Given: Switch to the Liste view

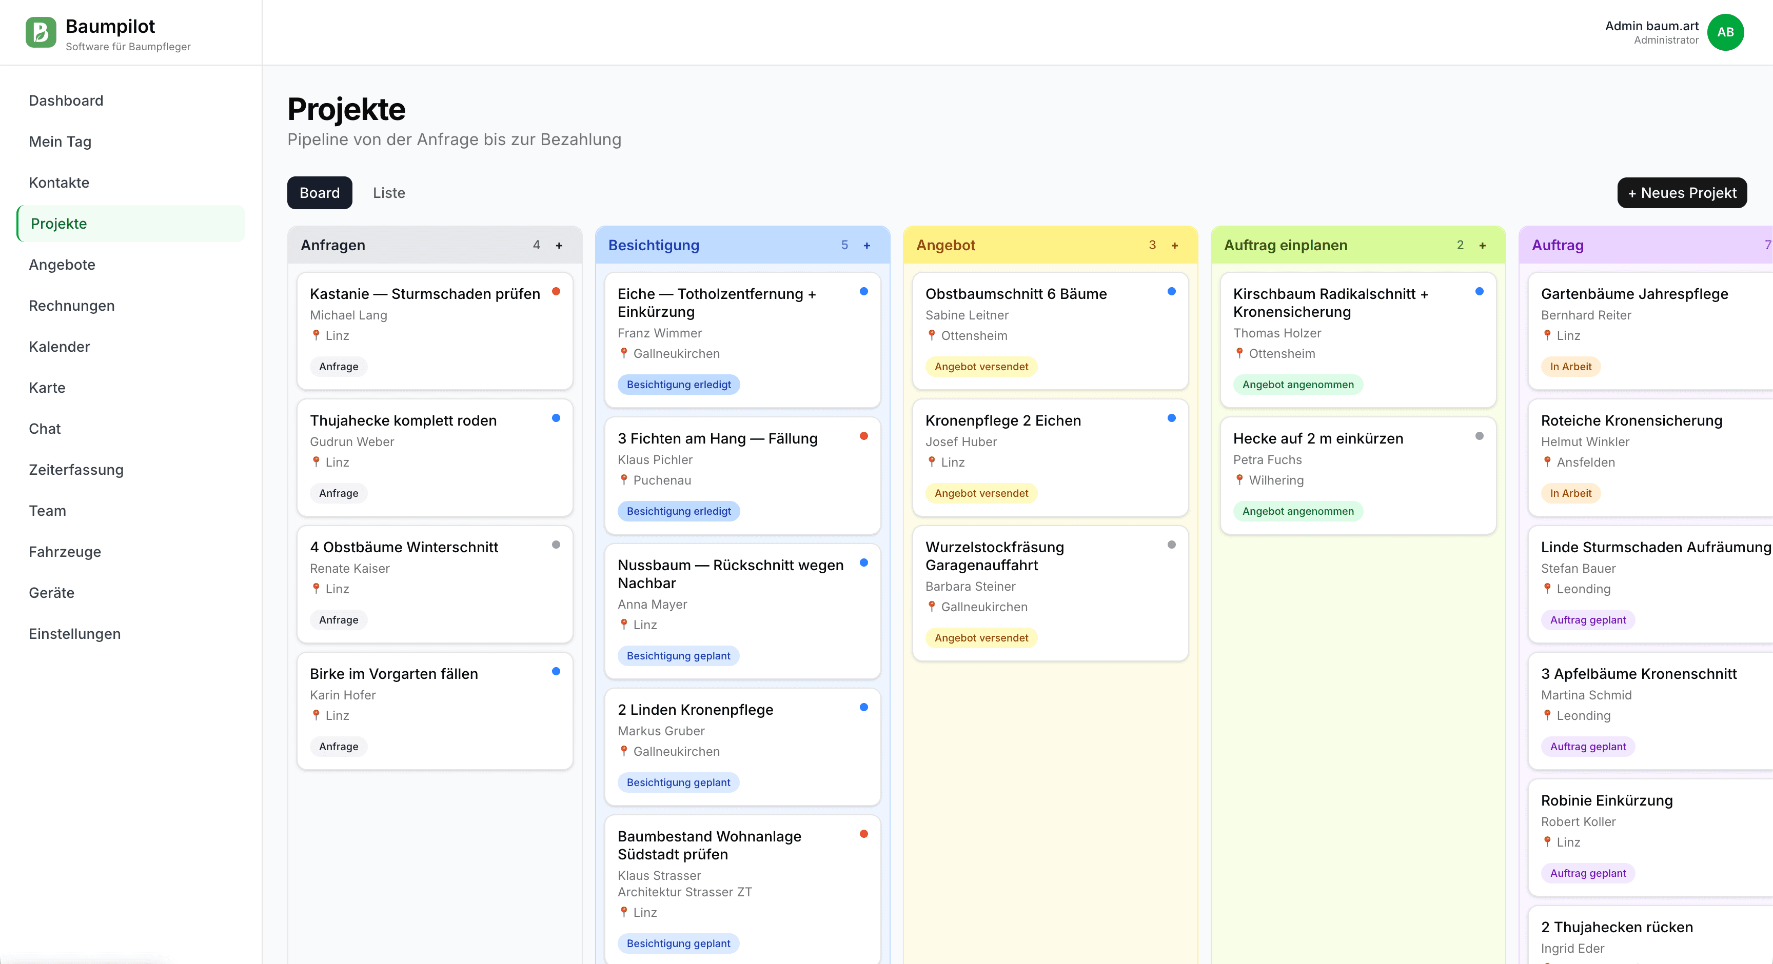Looking at the screenshot, I should (389, 193).
